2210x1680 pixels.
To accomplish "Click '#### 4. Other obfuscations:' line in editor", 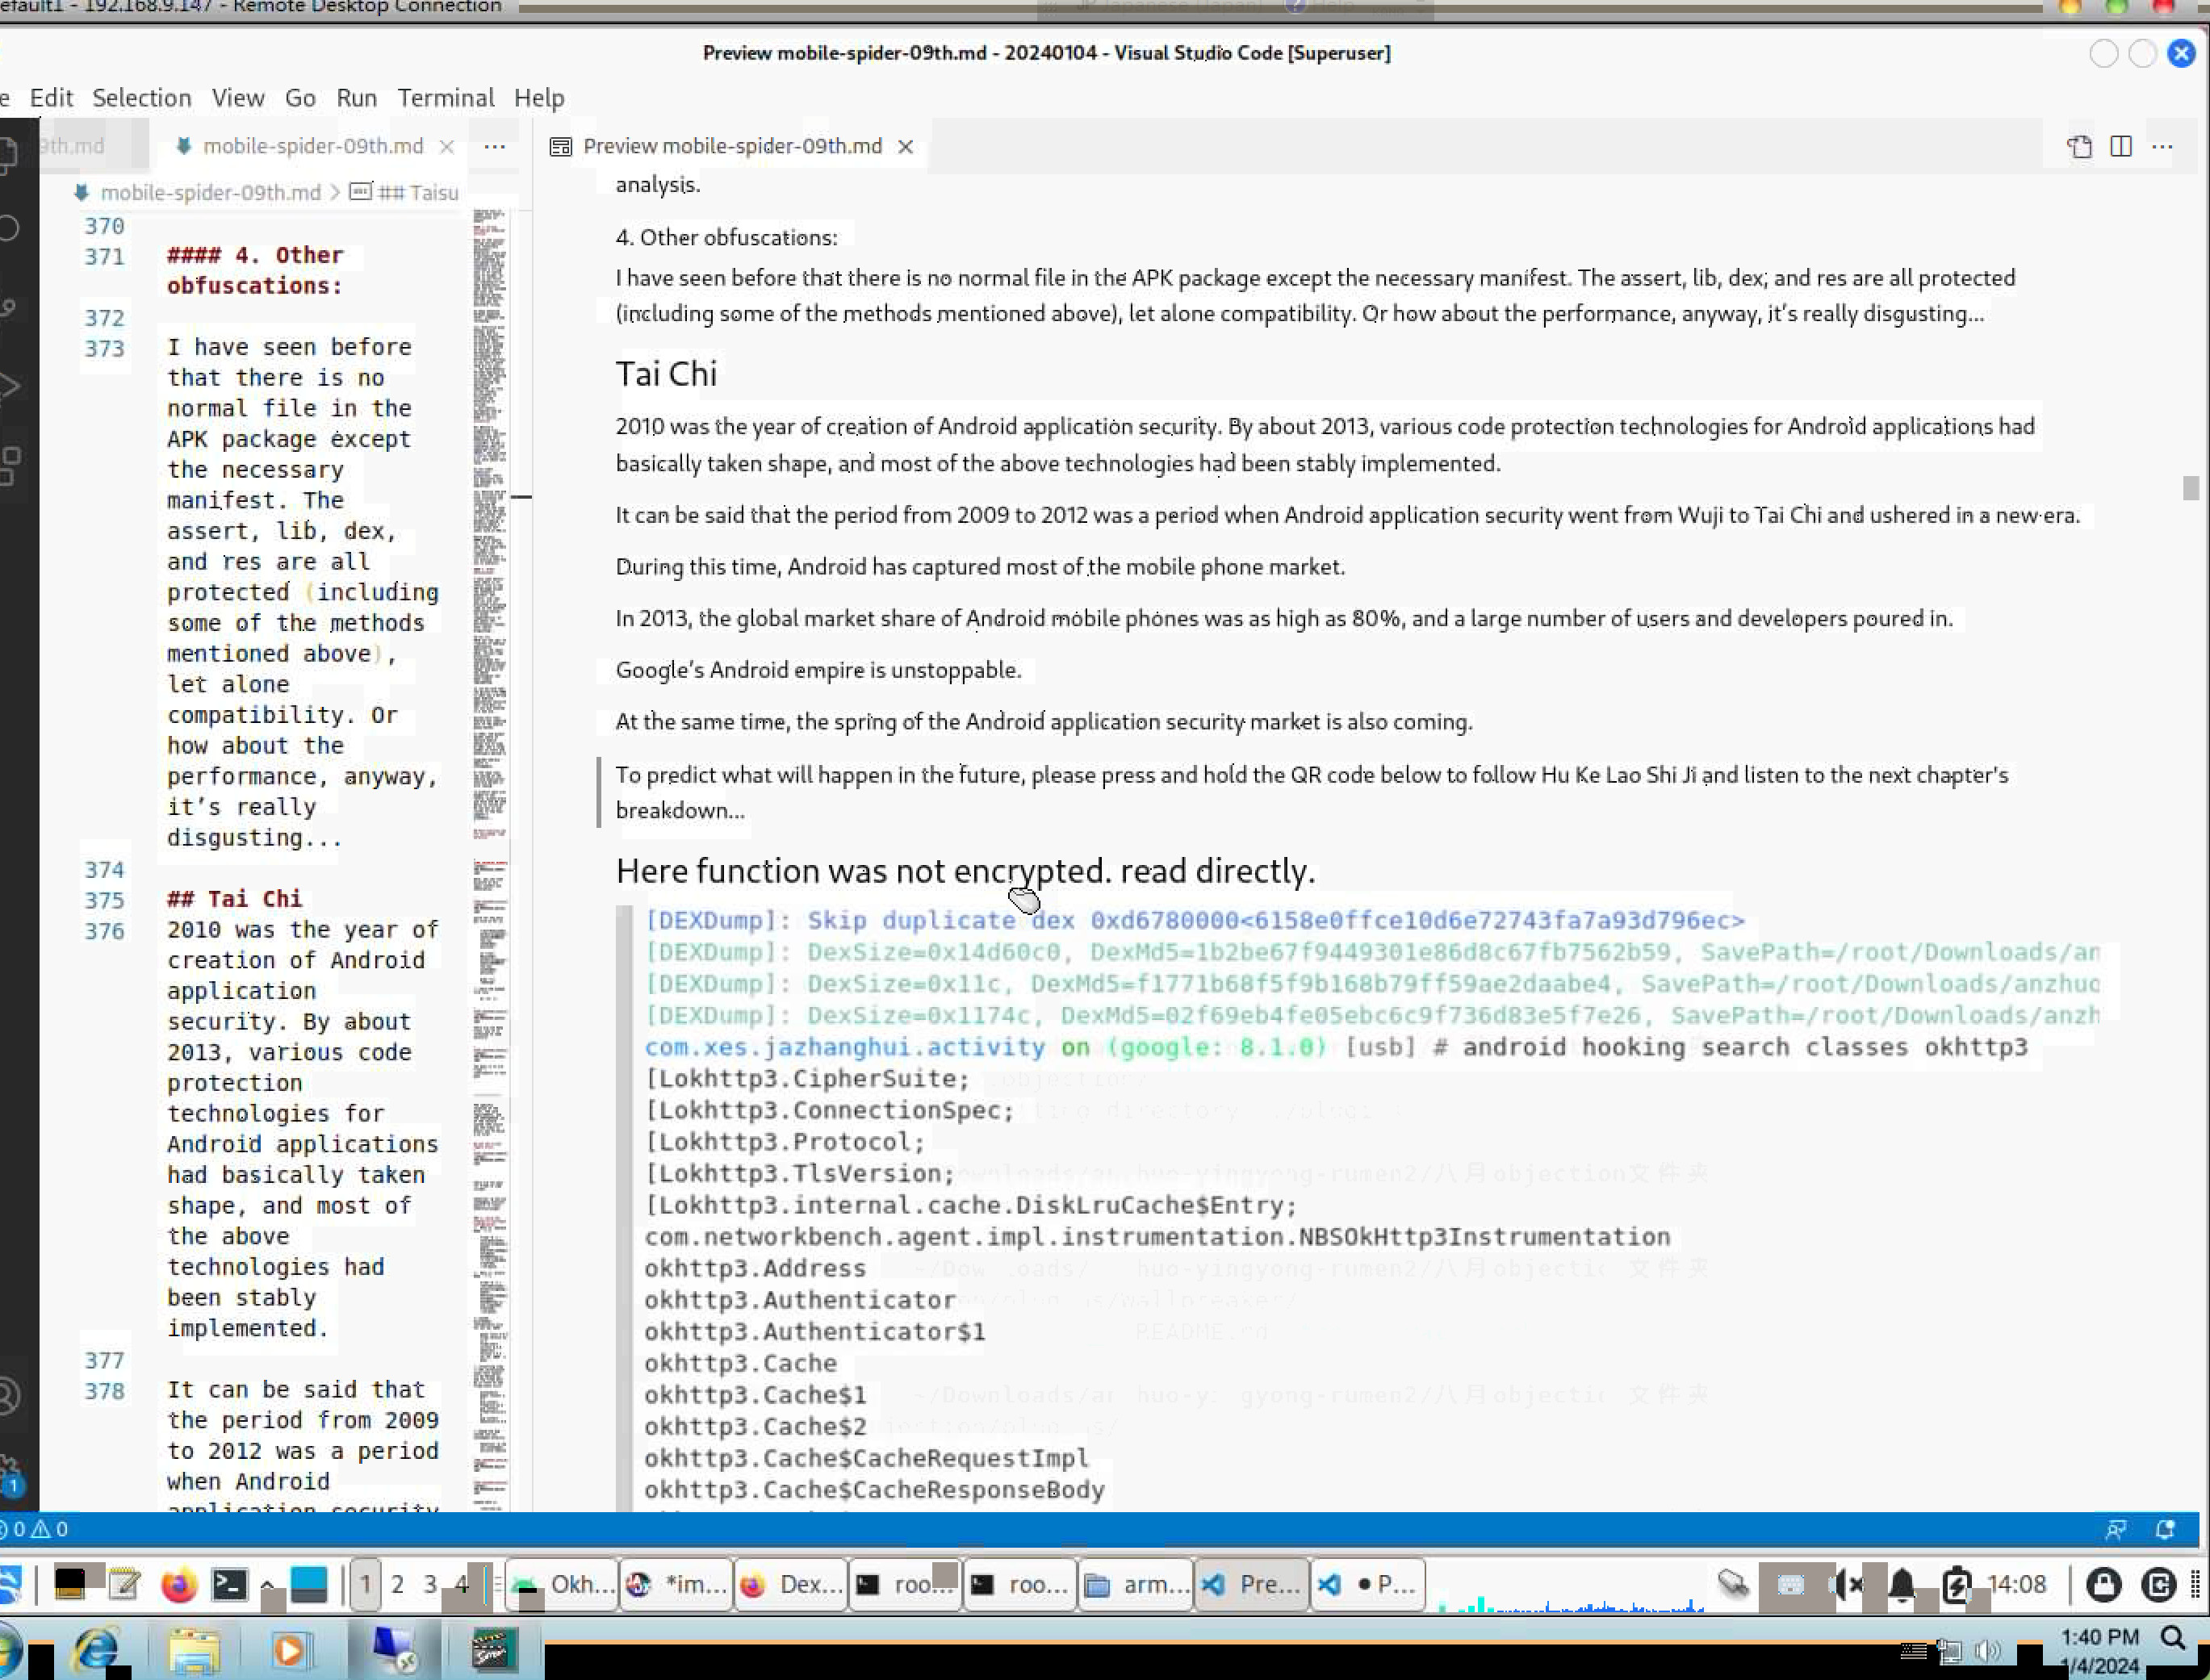I will [x=255, y=270].
